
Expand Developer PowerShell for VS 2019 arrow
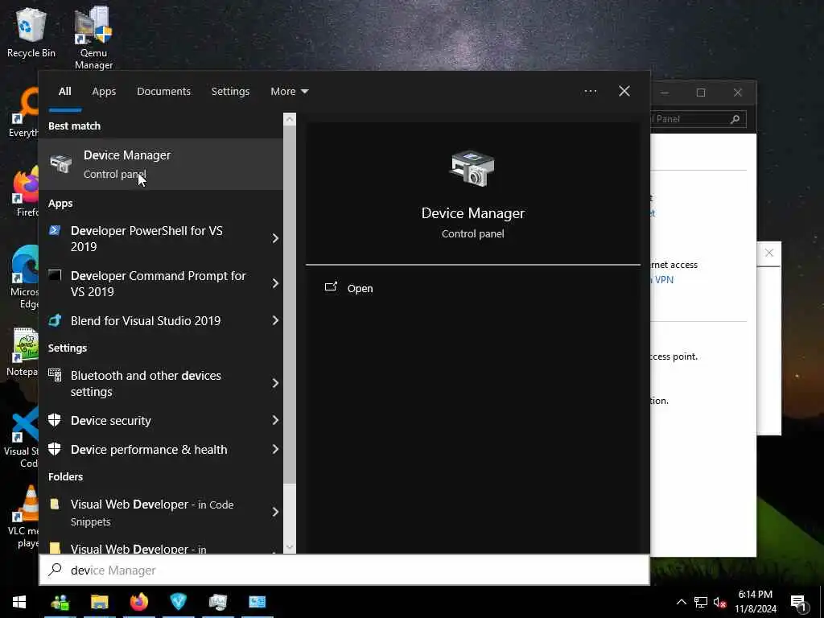click(275, 238)
